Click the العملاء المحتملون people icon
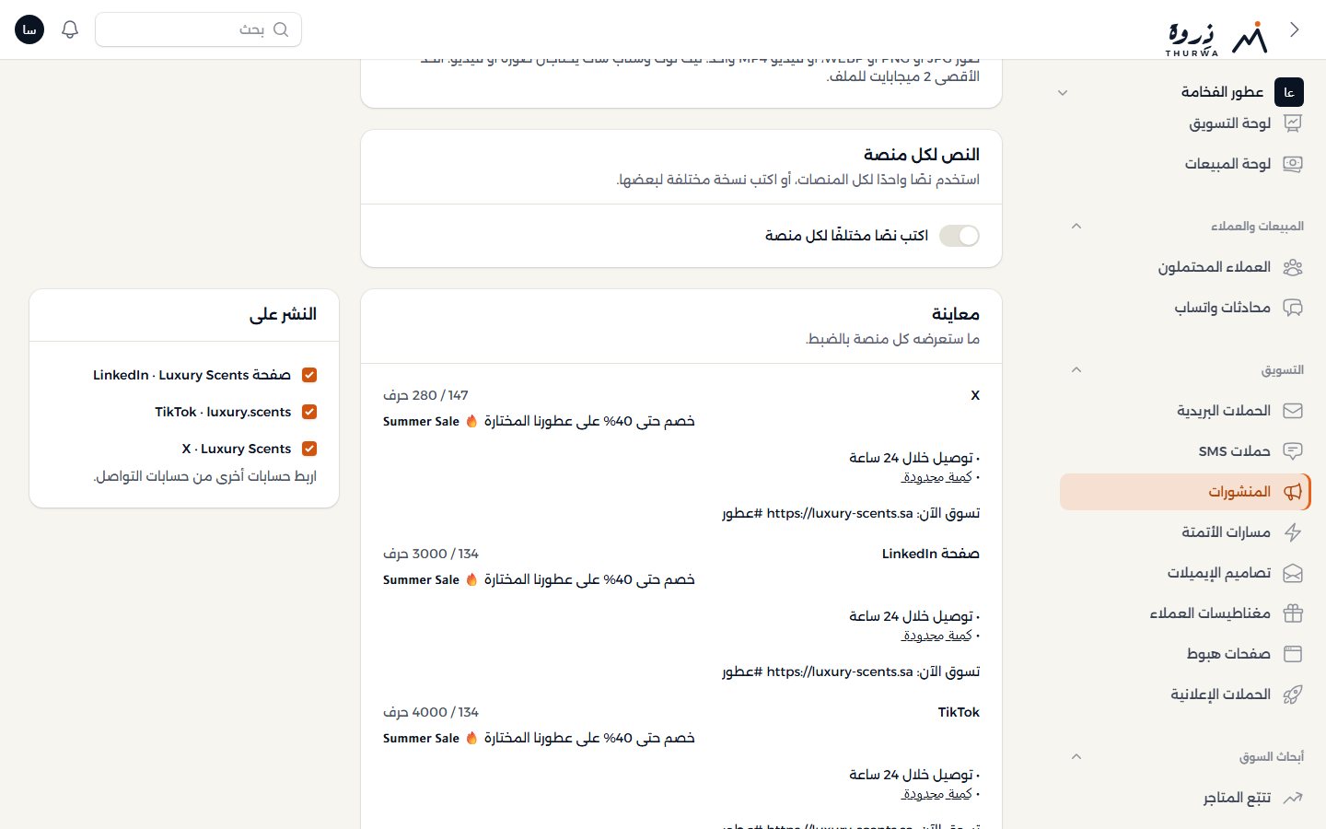This screenshot has width=1326, height=829. (x=1293, y=267)
